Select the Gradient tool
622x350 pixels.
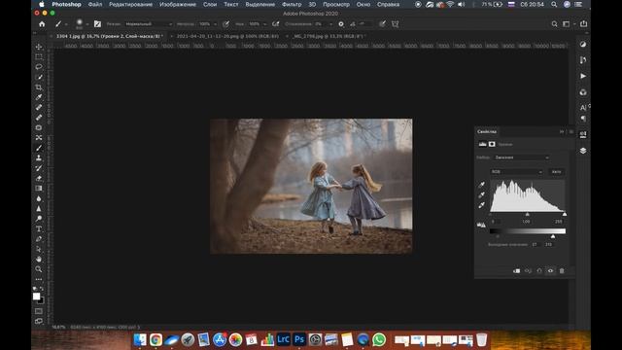point(39,188)
